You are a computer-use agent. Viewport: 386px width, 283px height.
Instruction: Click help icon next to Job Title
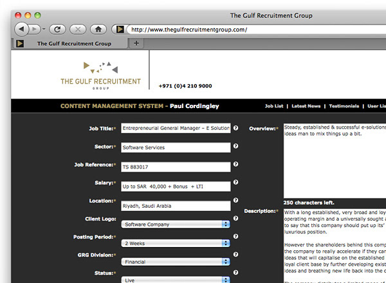(x=235, y=128)
